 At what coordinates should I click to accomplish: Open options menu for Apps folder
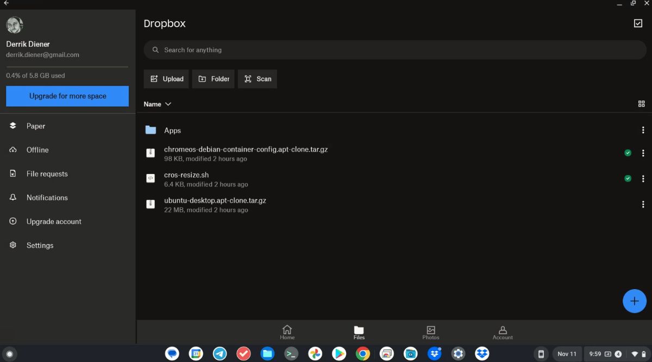click(643, 130)
